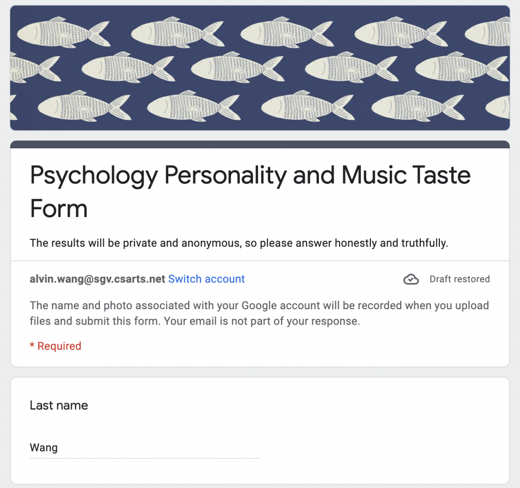Click the "Last name" question label
Image resolution: width=520 pixels, height=488 pixels.
point(59,405)
